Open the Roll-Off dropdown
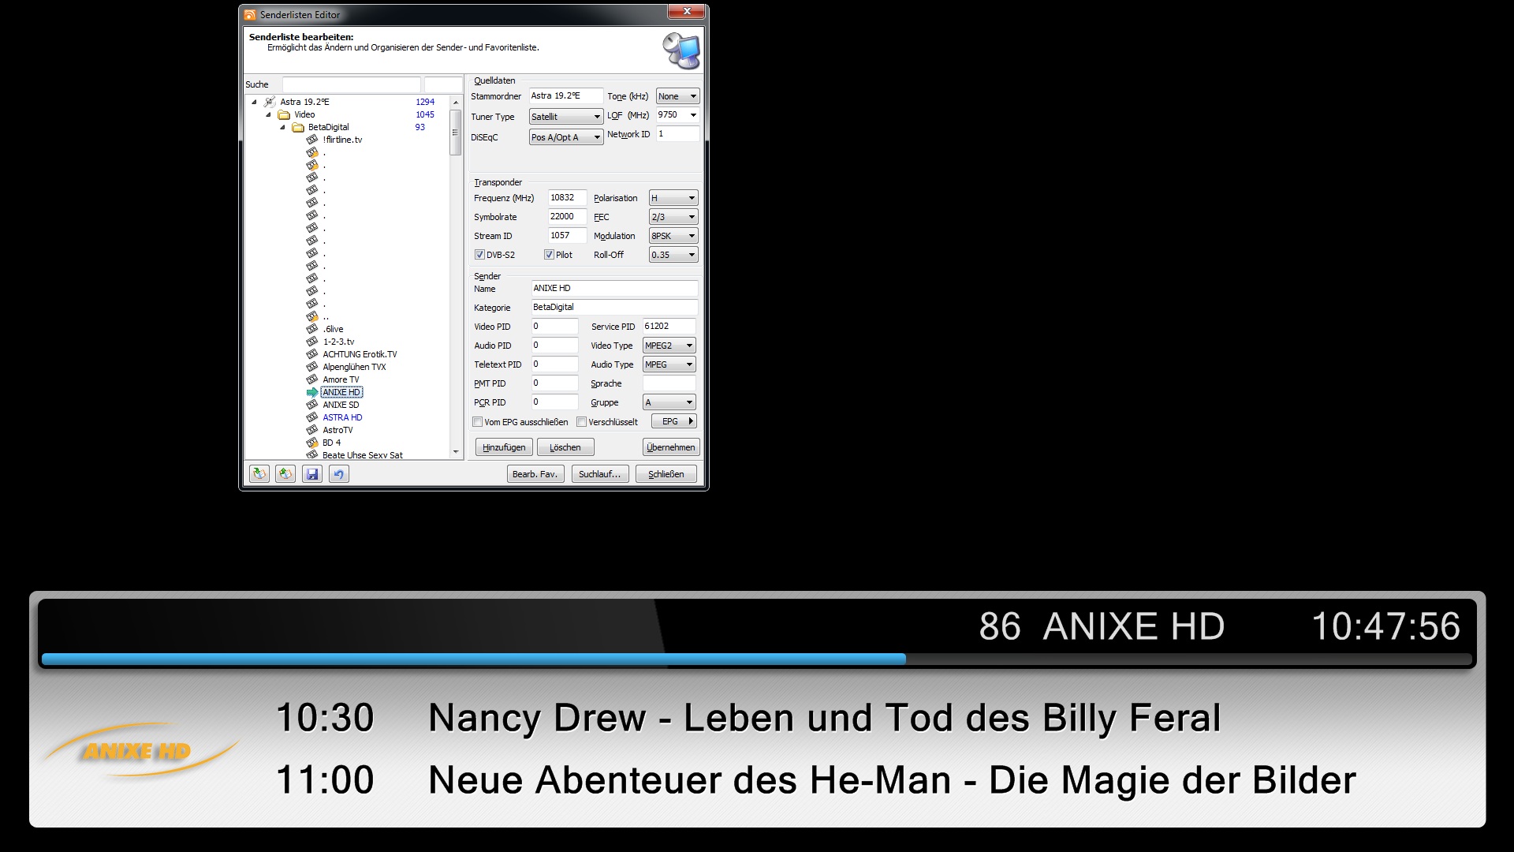Screen dimensions: 1514x852 click(x=673, y=255)
